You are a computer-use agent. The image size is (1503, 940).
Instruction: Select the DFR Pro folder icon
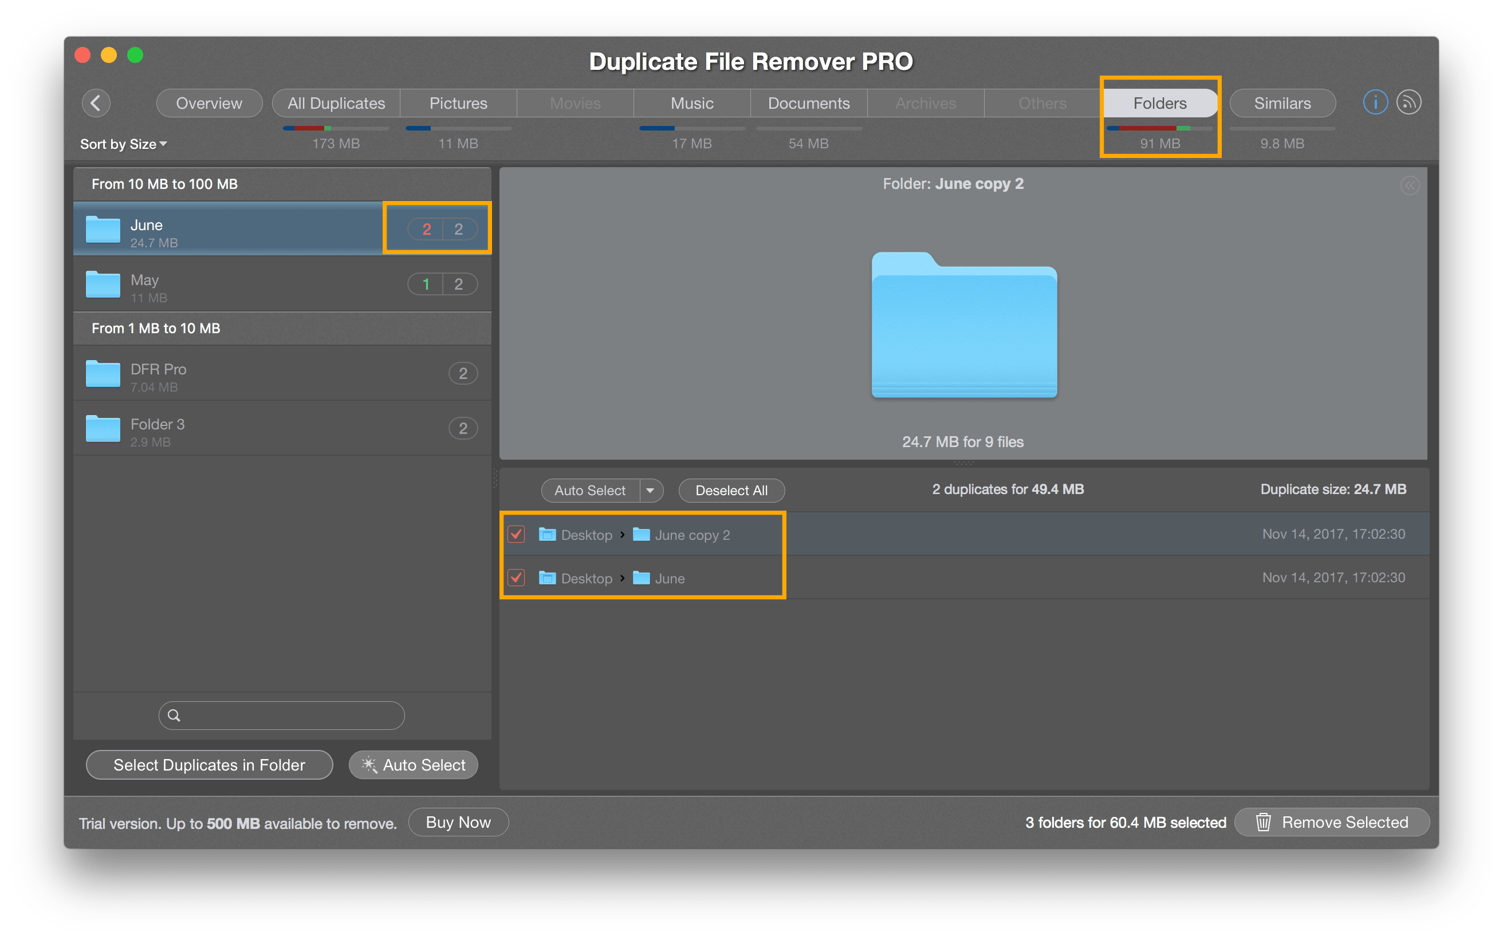pyautogui.click(x=103, y=374)
